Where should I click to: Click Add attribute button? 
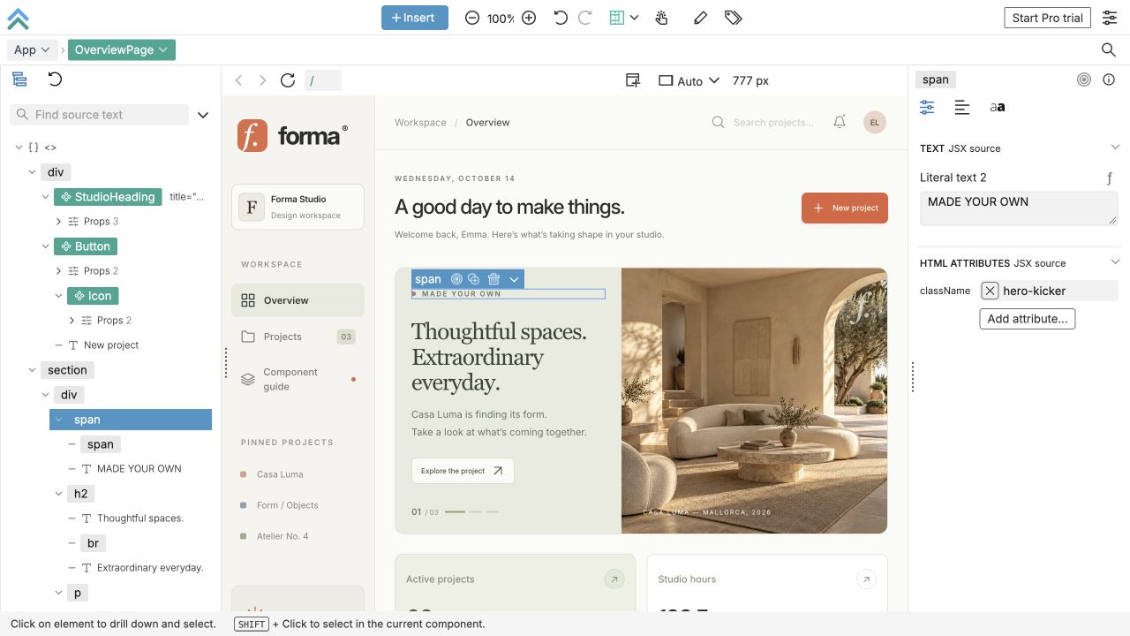1028,319
